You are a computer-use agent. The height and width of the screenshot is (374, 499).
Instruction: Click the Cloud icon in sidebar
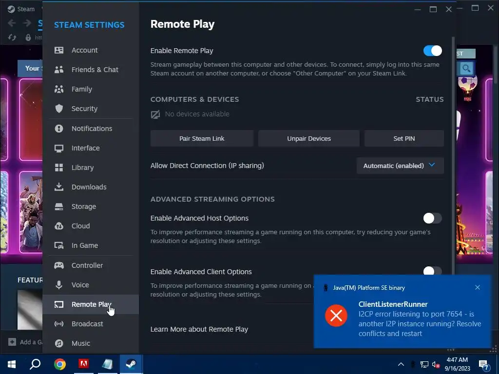click(x=59, y=226)
